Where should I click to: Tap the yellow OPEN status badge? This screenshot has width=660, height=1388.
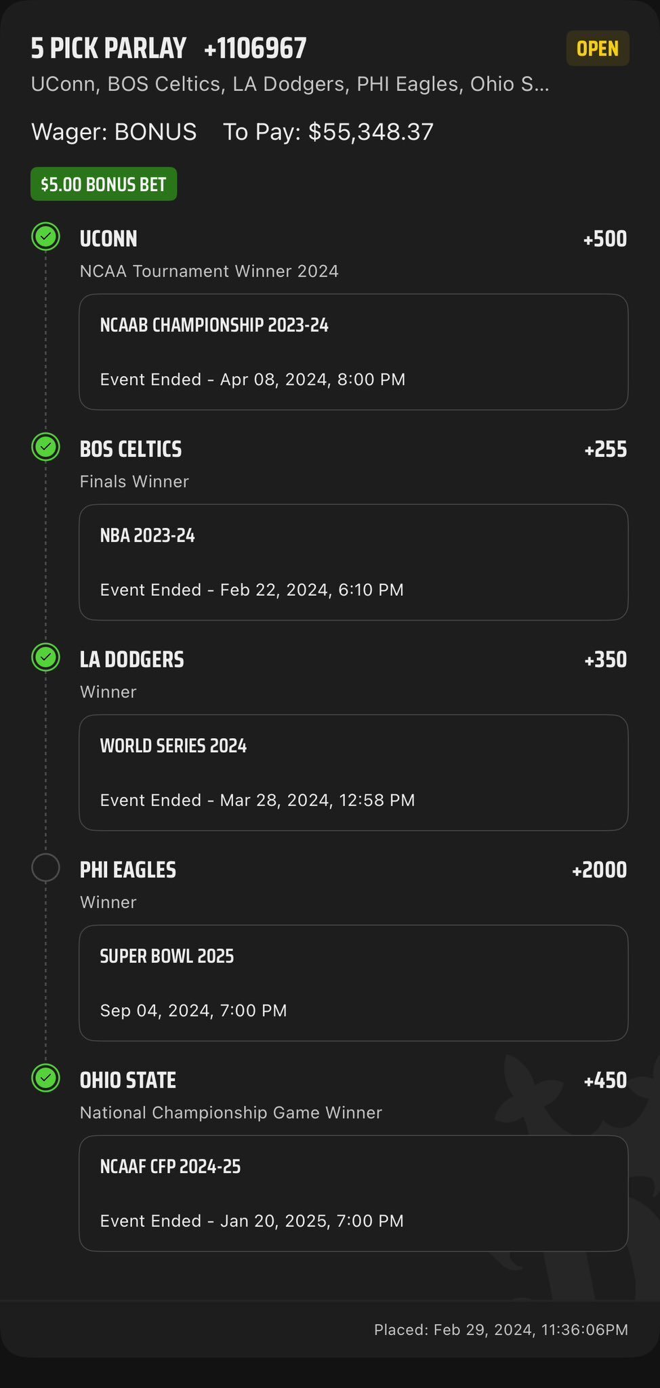pos(598,49)
